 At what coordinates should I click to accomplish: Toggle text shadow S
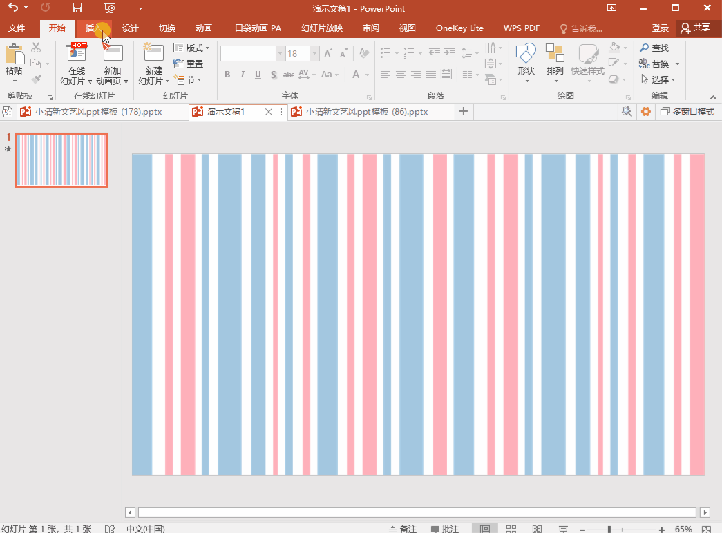pyautogui.click(x=274, y=74)
